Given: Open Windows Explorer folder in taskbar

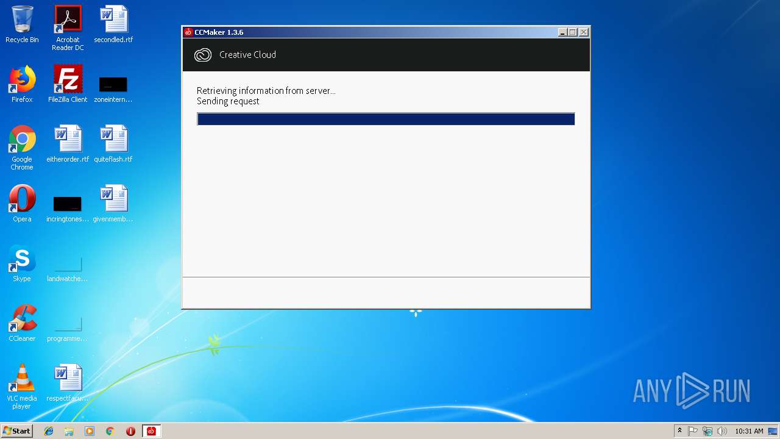Looking at the screenshot, I should point(69,431).
